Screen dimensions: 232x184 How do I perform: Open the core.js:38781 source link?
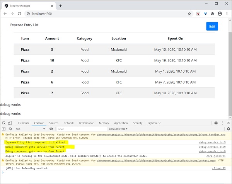[216, 156]
